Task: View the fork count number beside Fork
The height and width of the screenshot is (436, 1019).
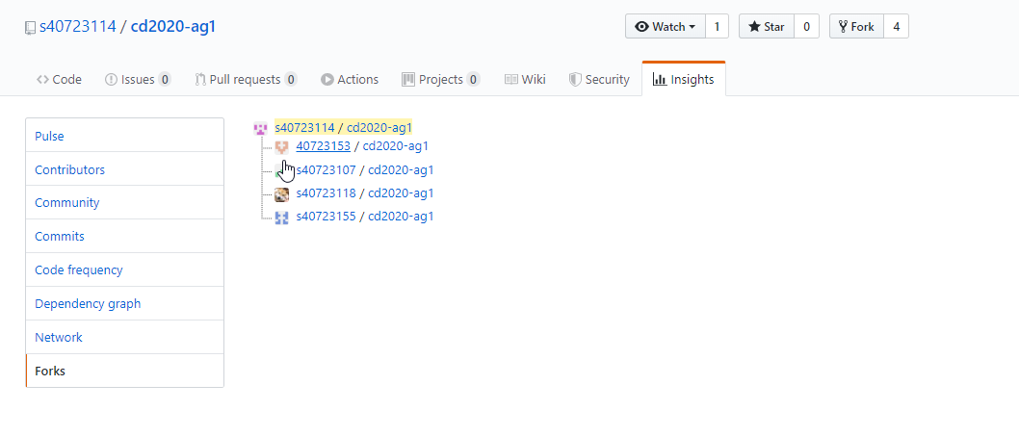Action: (896, 27)
